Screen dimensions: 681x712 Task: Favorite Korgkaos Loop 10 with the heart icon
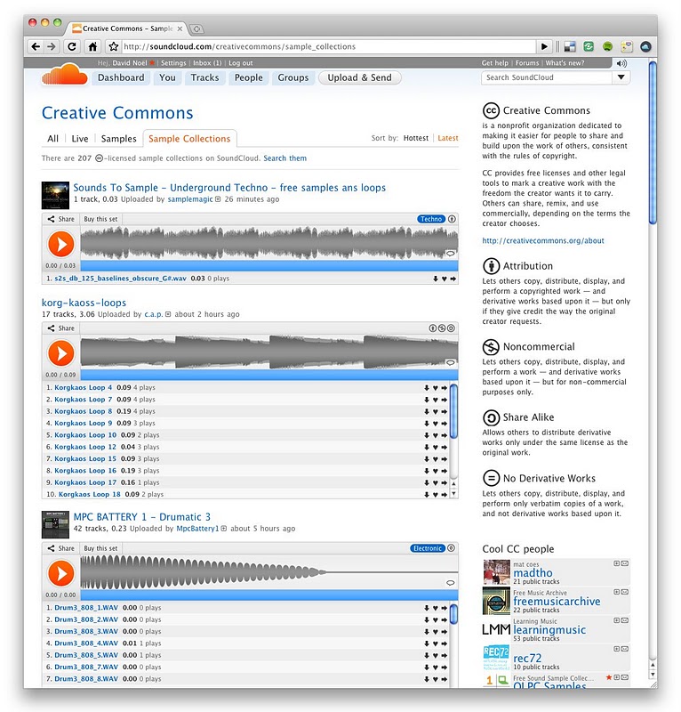(x=435, y=435)
